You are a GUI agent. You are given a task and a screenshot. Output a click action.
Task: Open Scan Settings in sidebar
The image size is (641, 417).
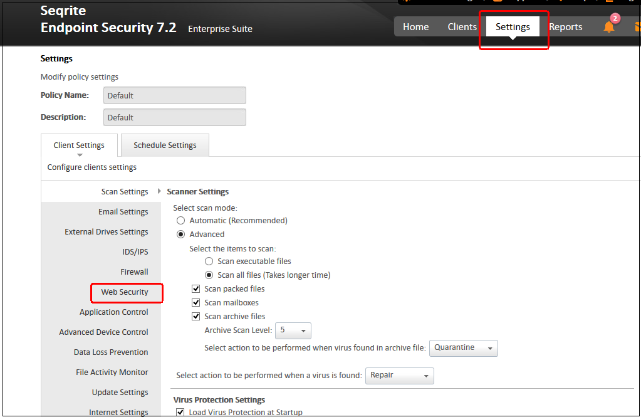125,191
